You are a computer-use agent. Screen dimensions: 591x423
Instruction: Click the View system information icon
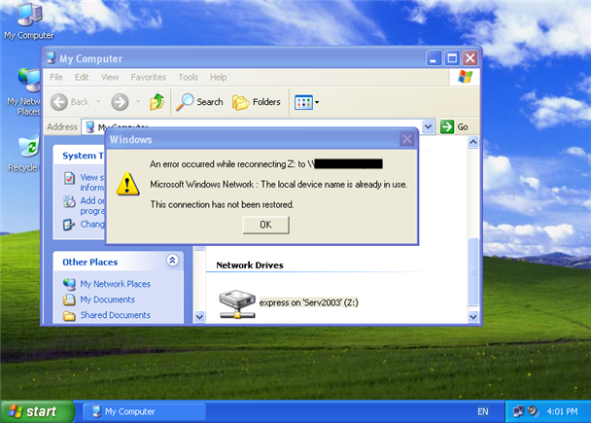pos(69,178)
